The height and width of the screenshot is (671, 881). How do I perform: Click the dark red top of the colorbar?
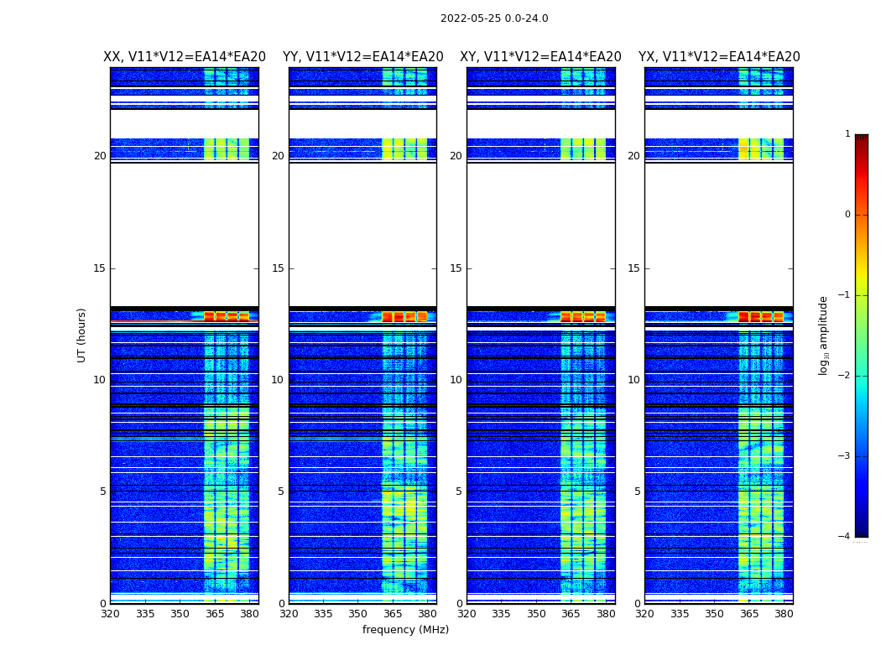click(x=861, y=141)
